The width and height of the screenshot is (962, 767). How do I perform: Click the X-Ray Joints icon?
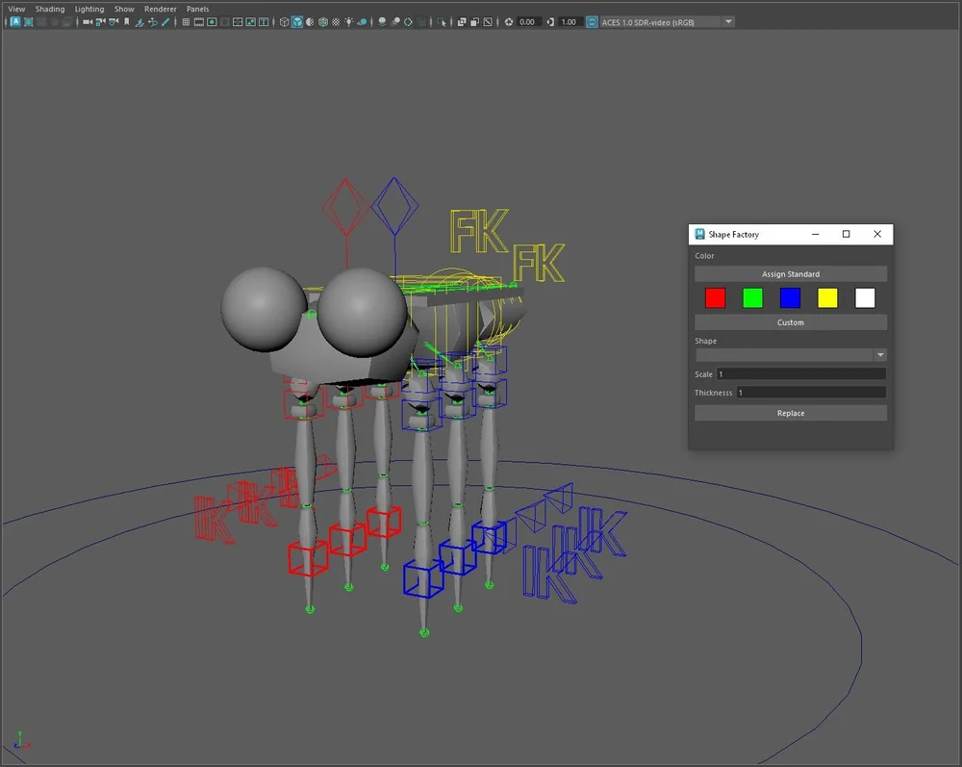coord(488,22)
